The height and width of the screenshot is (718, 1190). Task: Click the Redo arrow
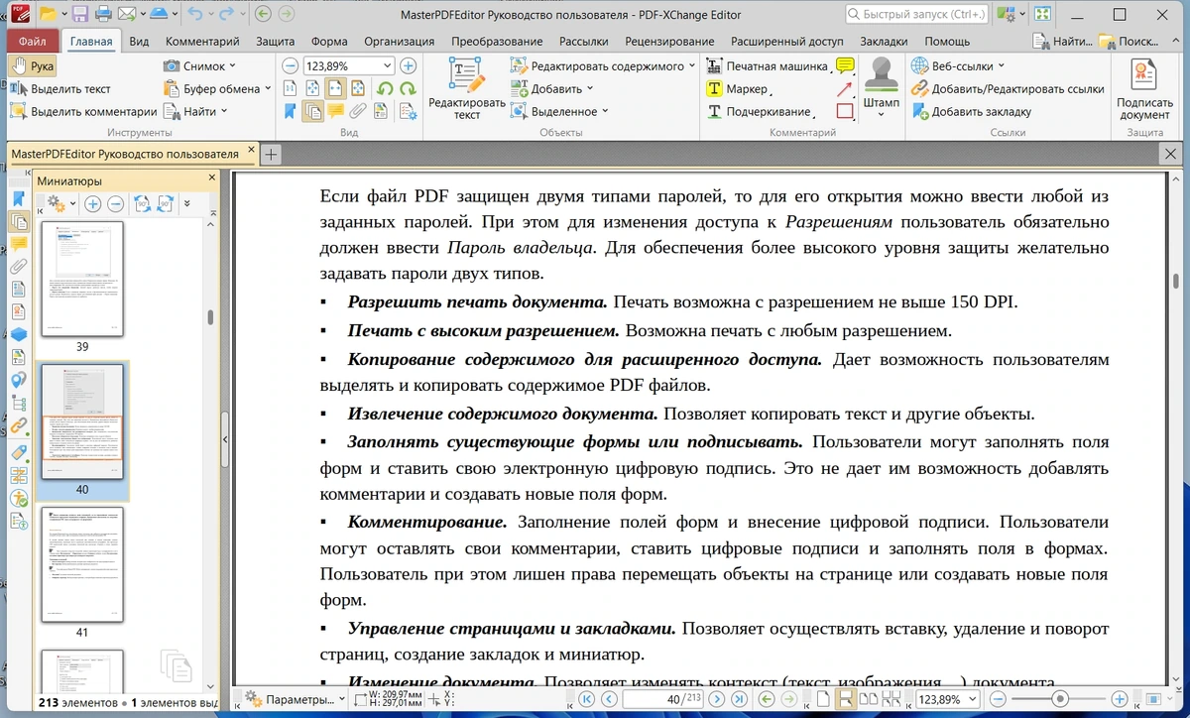click(228, 14)
